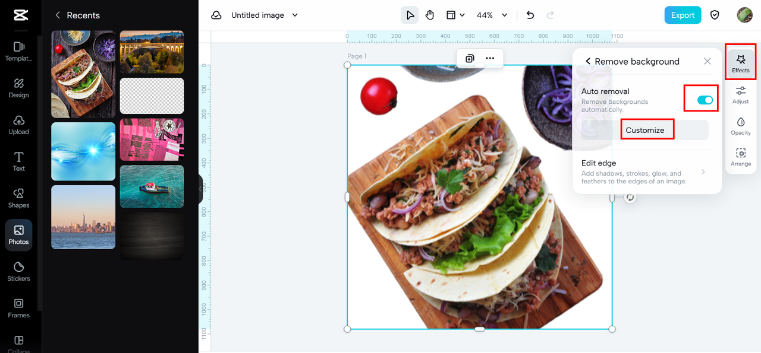This screenshot has height=353, width=761.
Task: Open the Shapes sidebar panel
Action: pyautogui.click(x=18, y=198)
